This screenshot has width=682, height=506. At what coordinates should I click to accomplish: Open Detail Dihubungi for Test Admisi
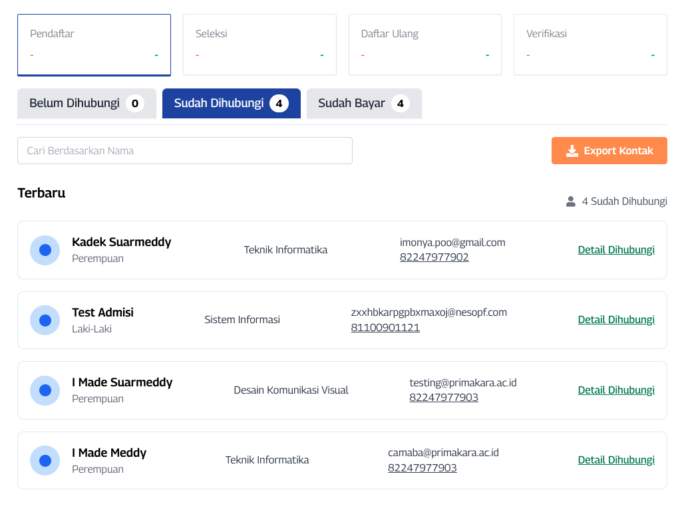[x=615, y=320]
